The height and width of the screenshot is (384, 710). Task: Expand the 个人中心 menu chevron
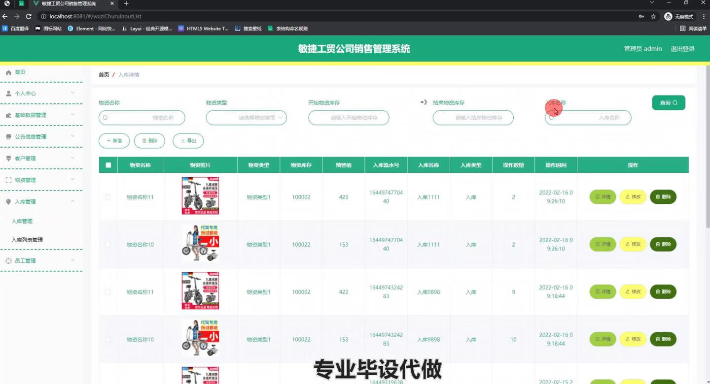point(72,93)
